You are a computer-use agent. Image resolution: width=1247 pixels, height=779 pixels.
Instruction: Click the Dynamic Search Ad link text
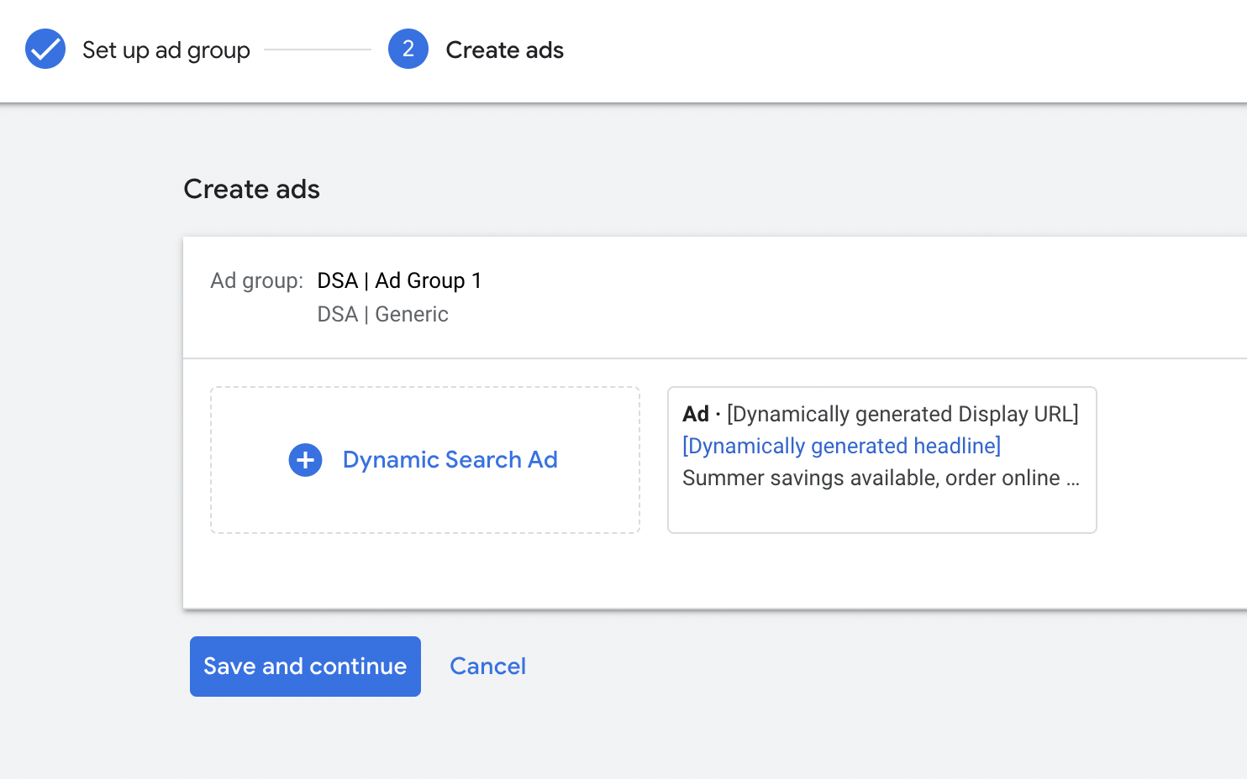pos(450,460)
